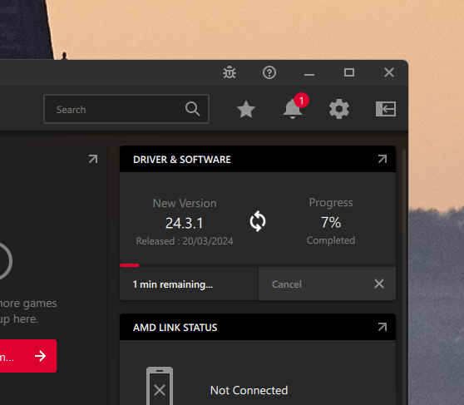
Task: Cancel the driver download
Action: pyautogui.click(x=327, y=284)
